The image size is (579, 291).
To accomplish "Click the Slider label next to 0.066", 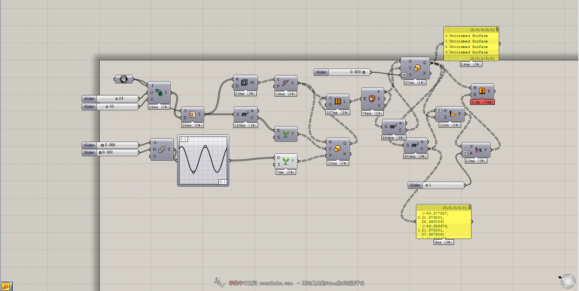I will [x=89, y=145].
